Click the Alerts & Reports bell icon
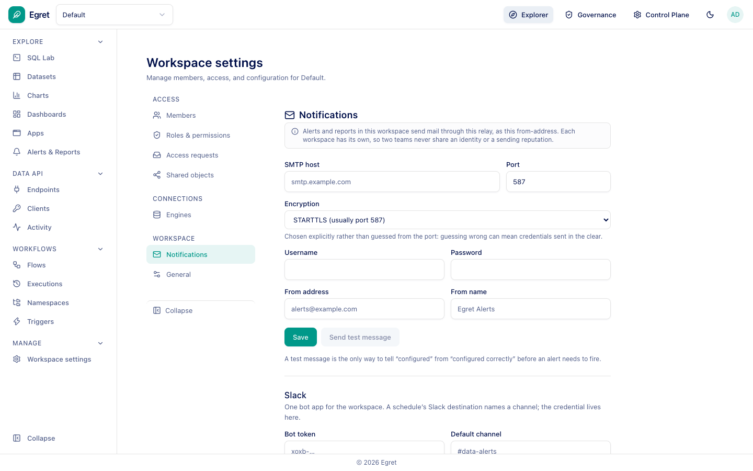The image size is (753, 471). click(17, 152)
